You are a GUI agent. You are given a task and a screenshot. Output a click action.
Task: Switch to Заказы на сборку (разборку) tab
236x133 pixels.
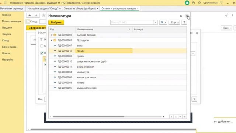click(80, 8)
